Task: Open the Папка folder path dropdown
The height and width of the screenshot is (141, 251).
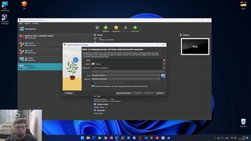Action: (164, 64)
